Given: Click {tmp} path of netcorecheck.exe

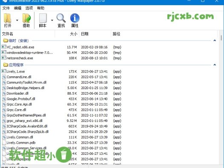Looking at the screenshot, I should [117, 58].
